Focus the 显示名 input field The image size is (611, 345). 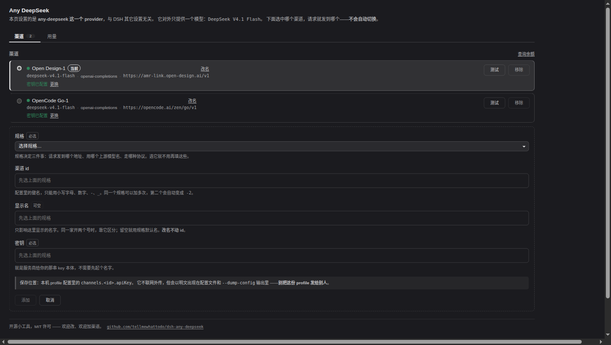coord(272,218)
